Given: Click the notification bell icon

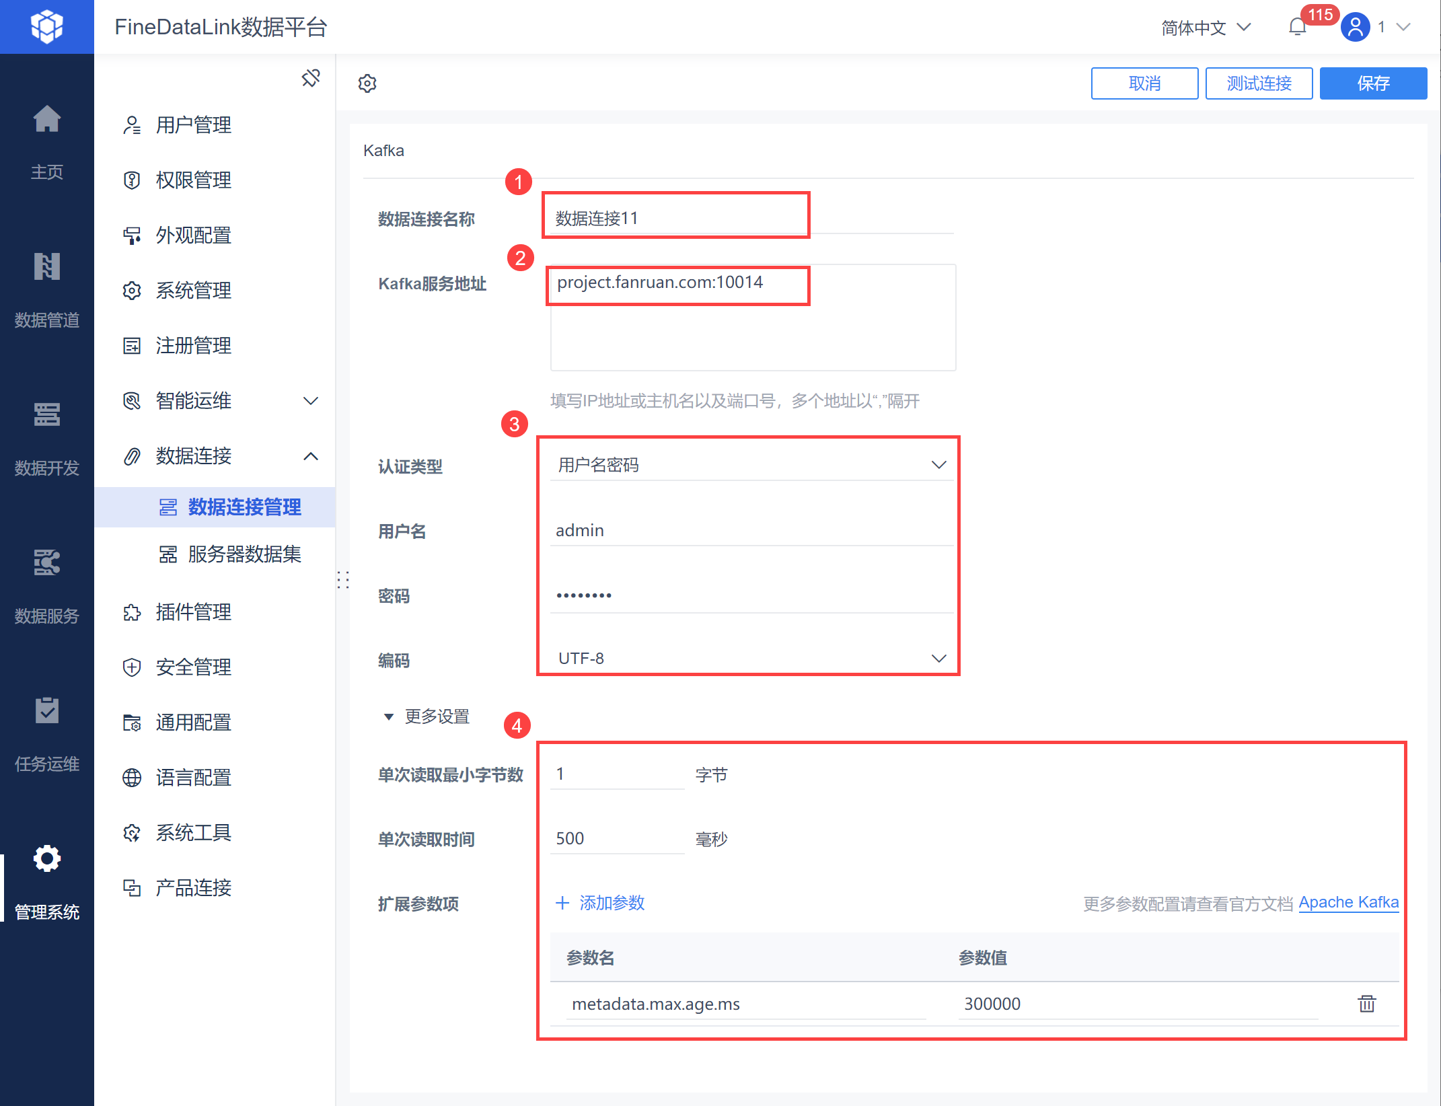Looking at the screenshot, I should click(1297, 28).
